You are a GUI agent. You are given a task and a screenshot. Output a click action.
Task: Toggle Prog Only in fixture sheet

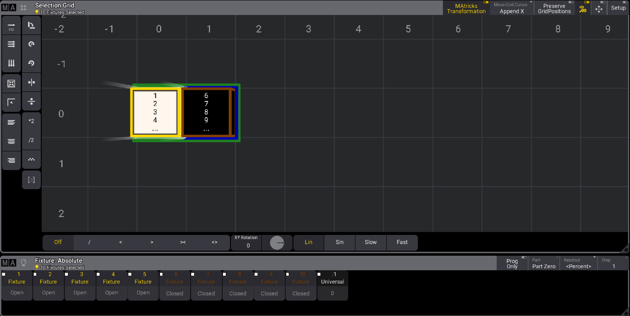512,264
